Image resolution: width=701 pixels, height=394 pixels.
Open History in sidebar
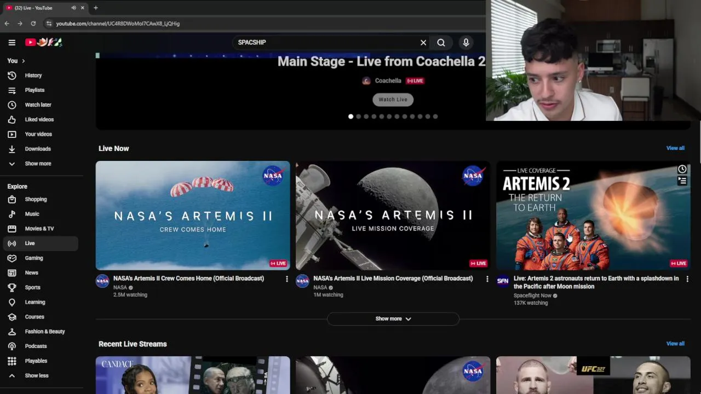coord(40,76)
